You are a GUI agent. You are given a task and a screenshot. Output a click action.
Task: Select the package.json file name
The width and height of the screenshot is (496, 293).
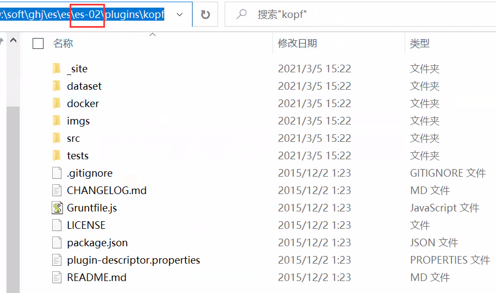click(x=97, y=243)
